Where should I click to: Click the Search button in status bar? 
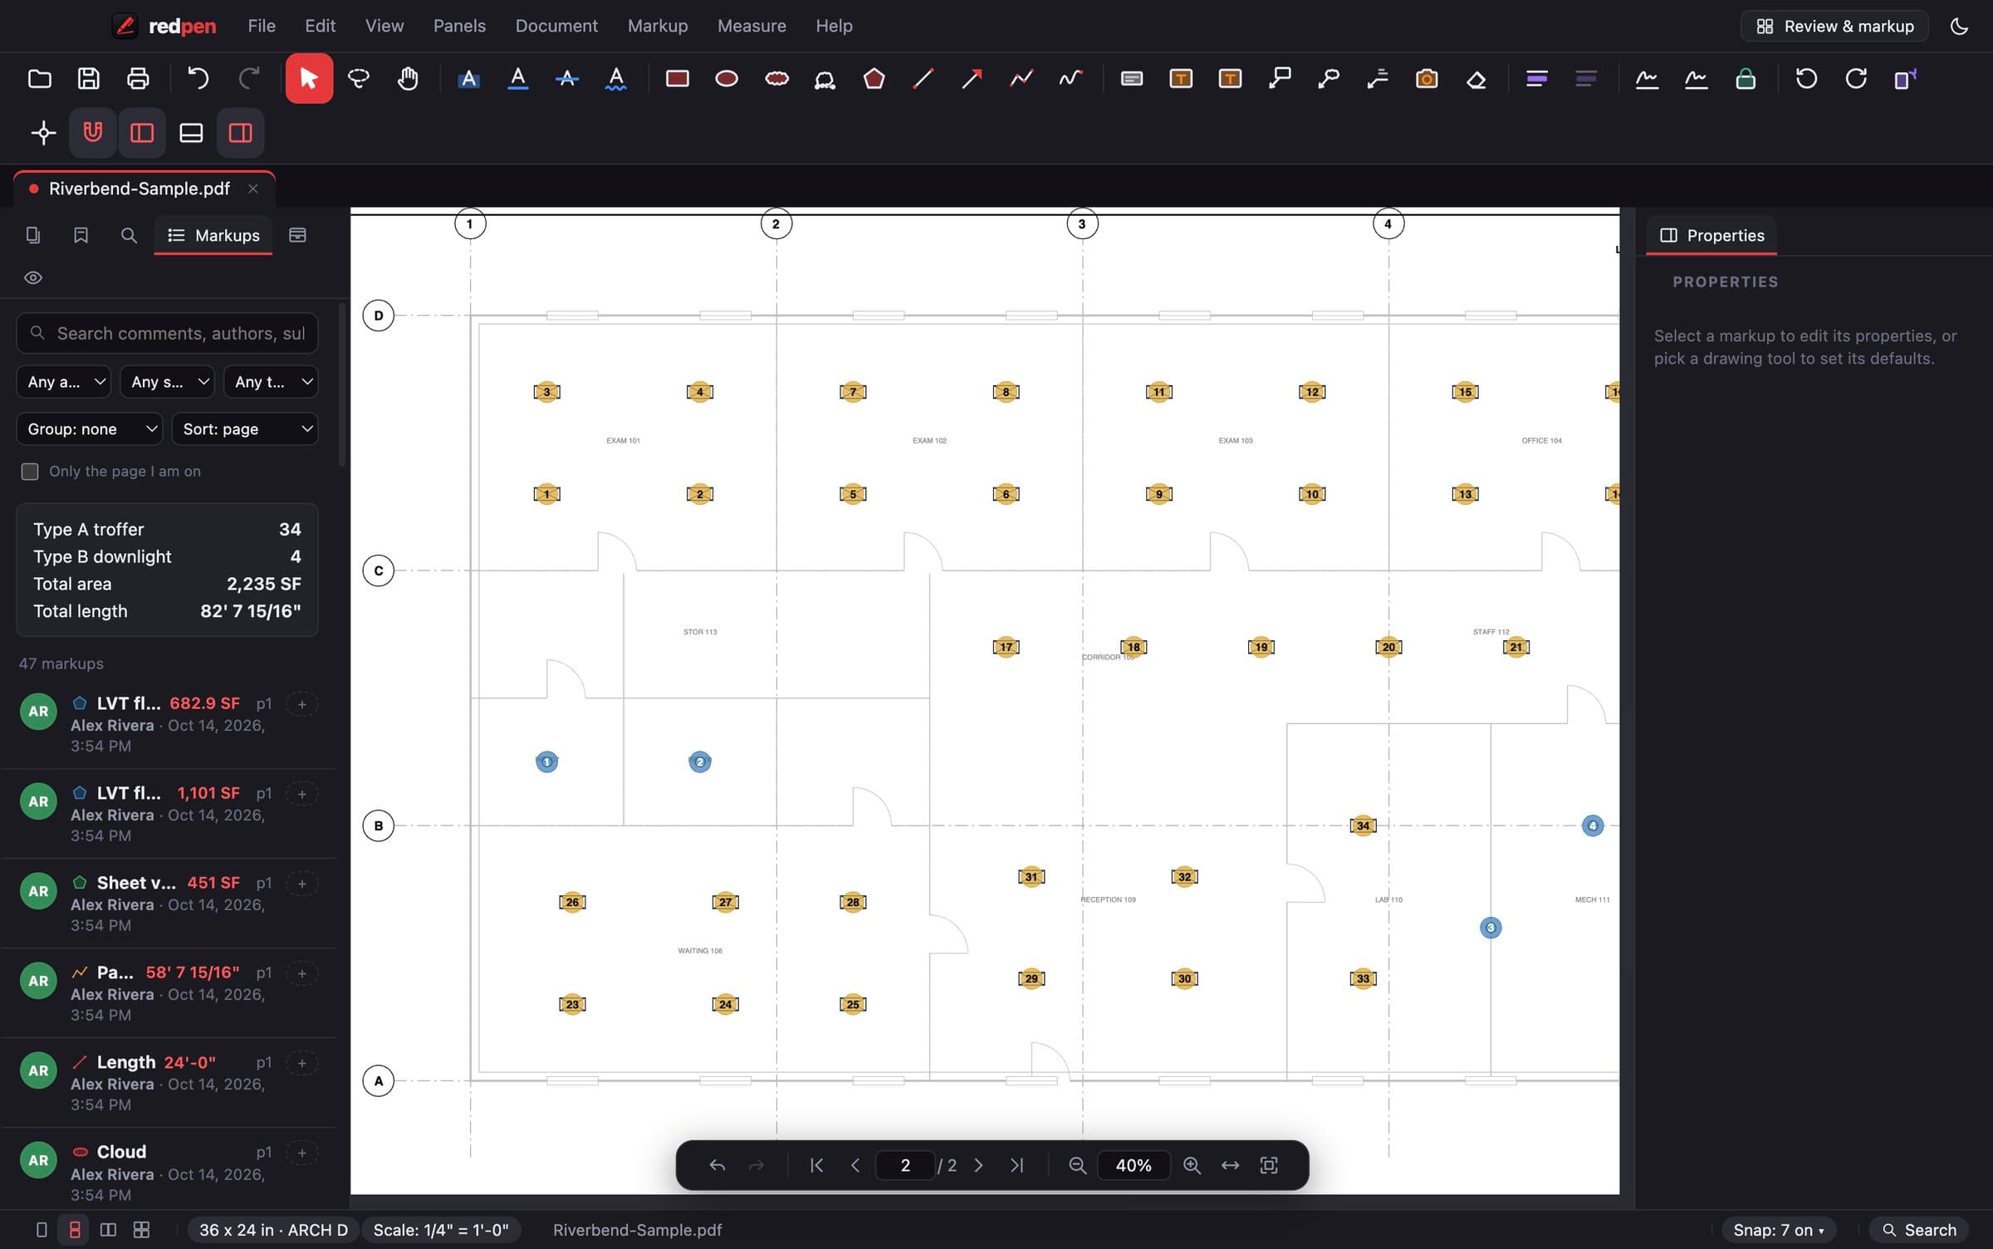1919,1230
